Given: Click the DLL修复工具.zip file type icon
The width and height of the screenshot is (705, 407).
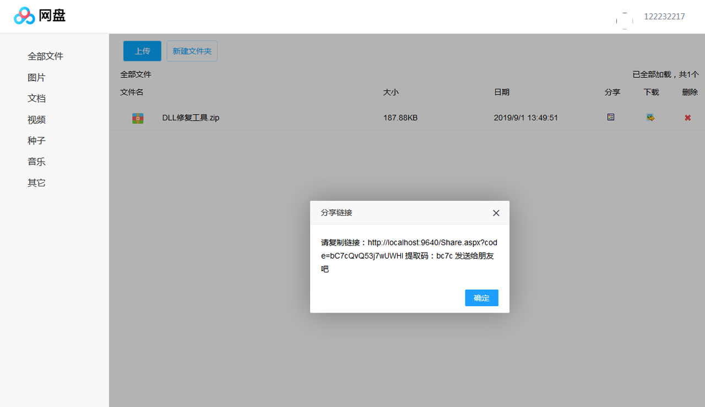Looking at the screenshot, I should tap(137, 117).
